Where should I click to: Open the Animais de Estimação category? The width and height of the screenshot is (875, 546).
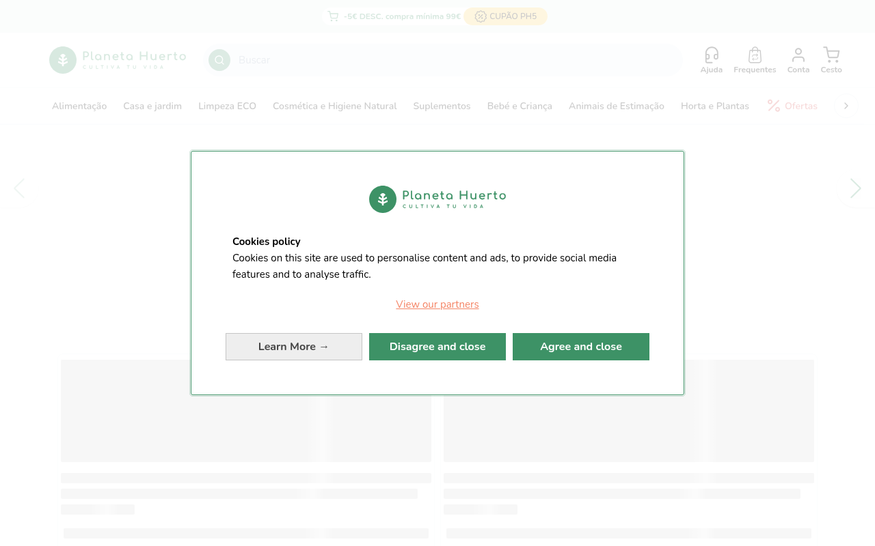click(617, 106)
